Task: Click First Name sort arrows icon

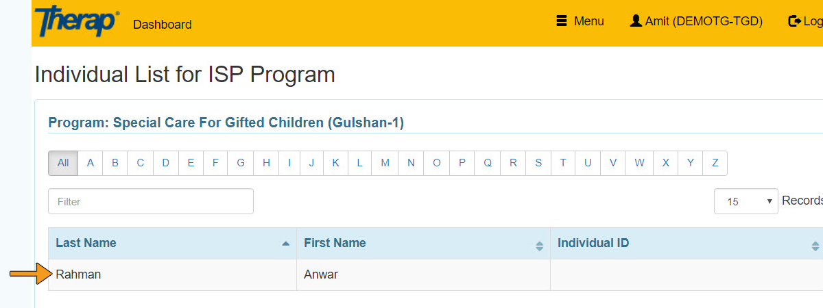Action: pos(539,246)
